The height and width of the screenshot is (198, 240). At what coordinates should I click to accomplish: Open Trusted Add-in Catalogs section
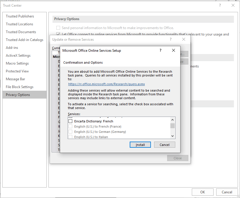click(x=24, y=40)
